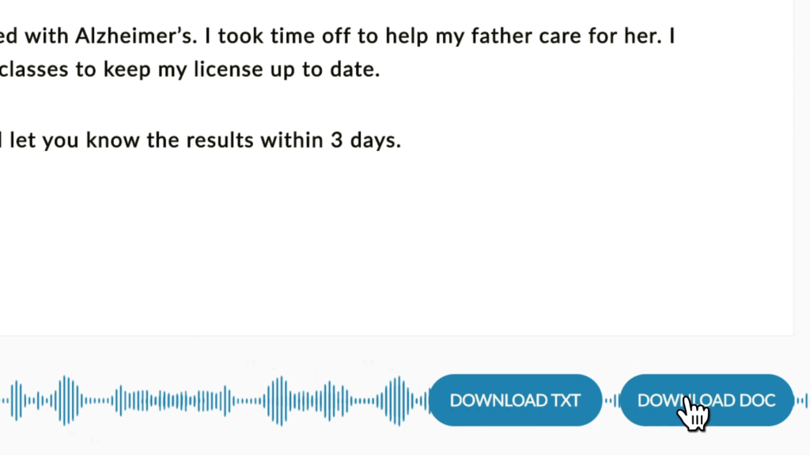Click the word "Alzheimer's" in the transcript

click(x=136, y=36)
